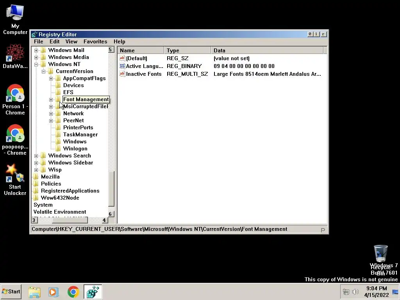
Task: Sort values by the Name column header
Action: [141, 50]
